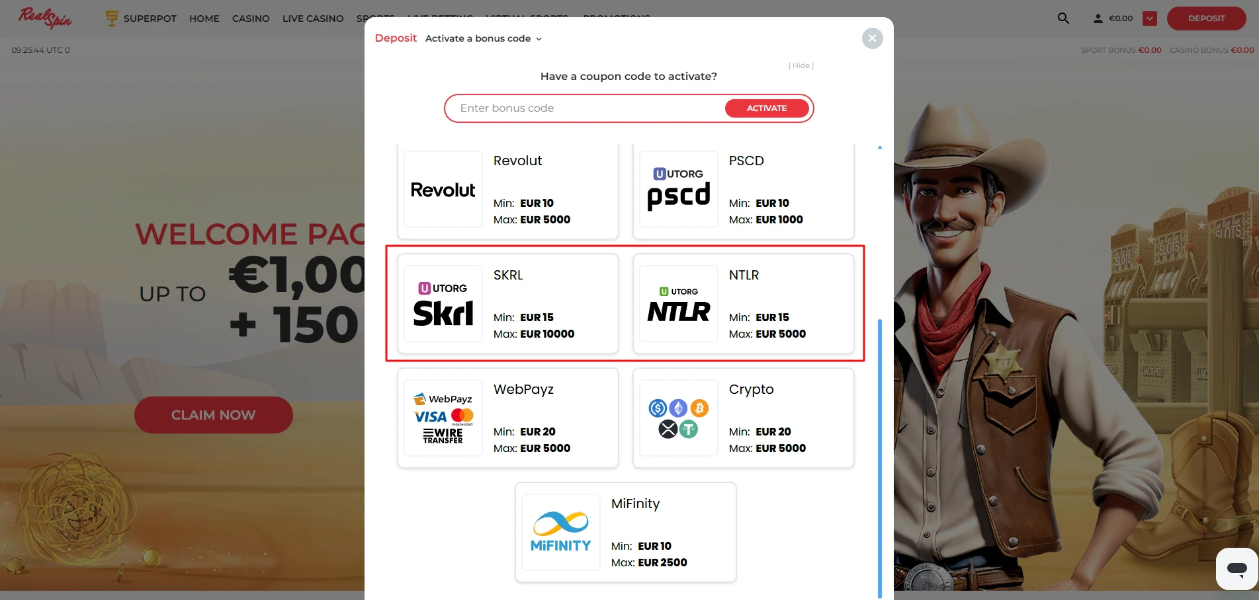The image size is (1259, 600).
Task: Go to the LIVE CASINO page
Action: tap(313, 19)
